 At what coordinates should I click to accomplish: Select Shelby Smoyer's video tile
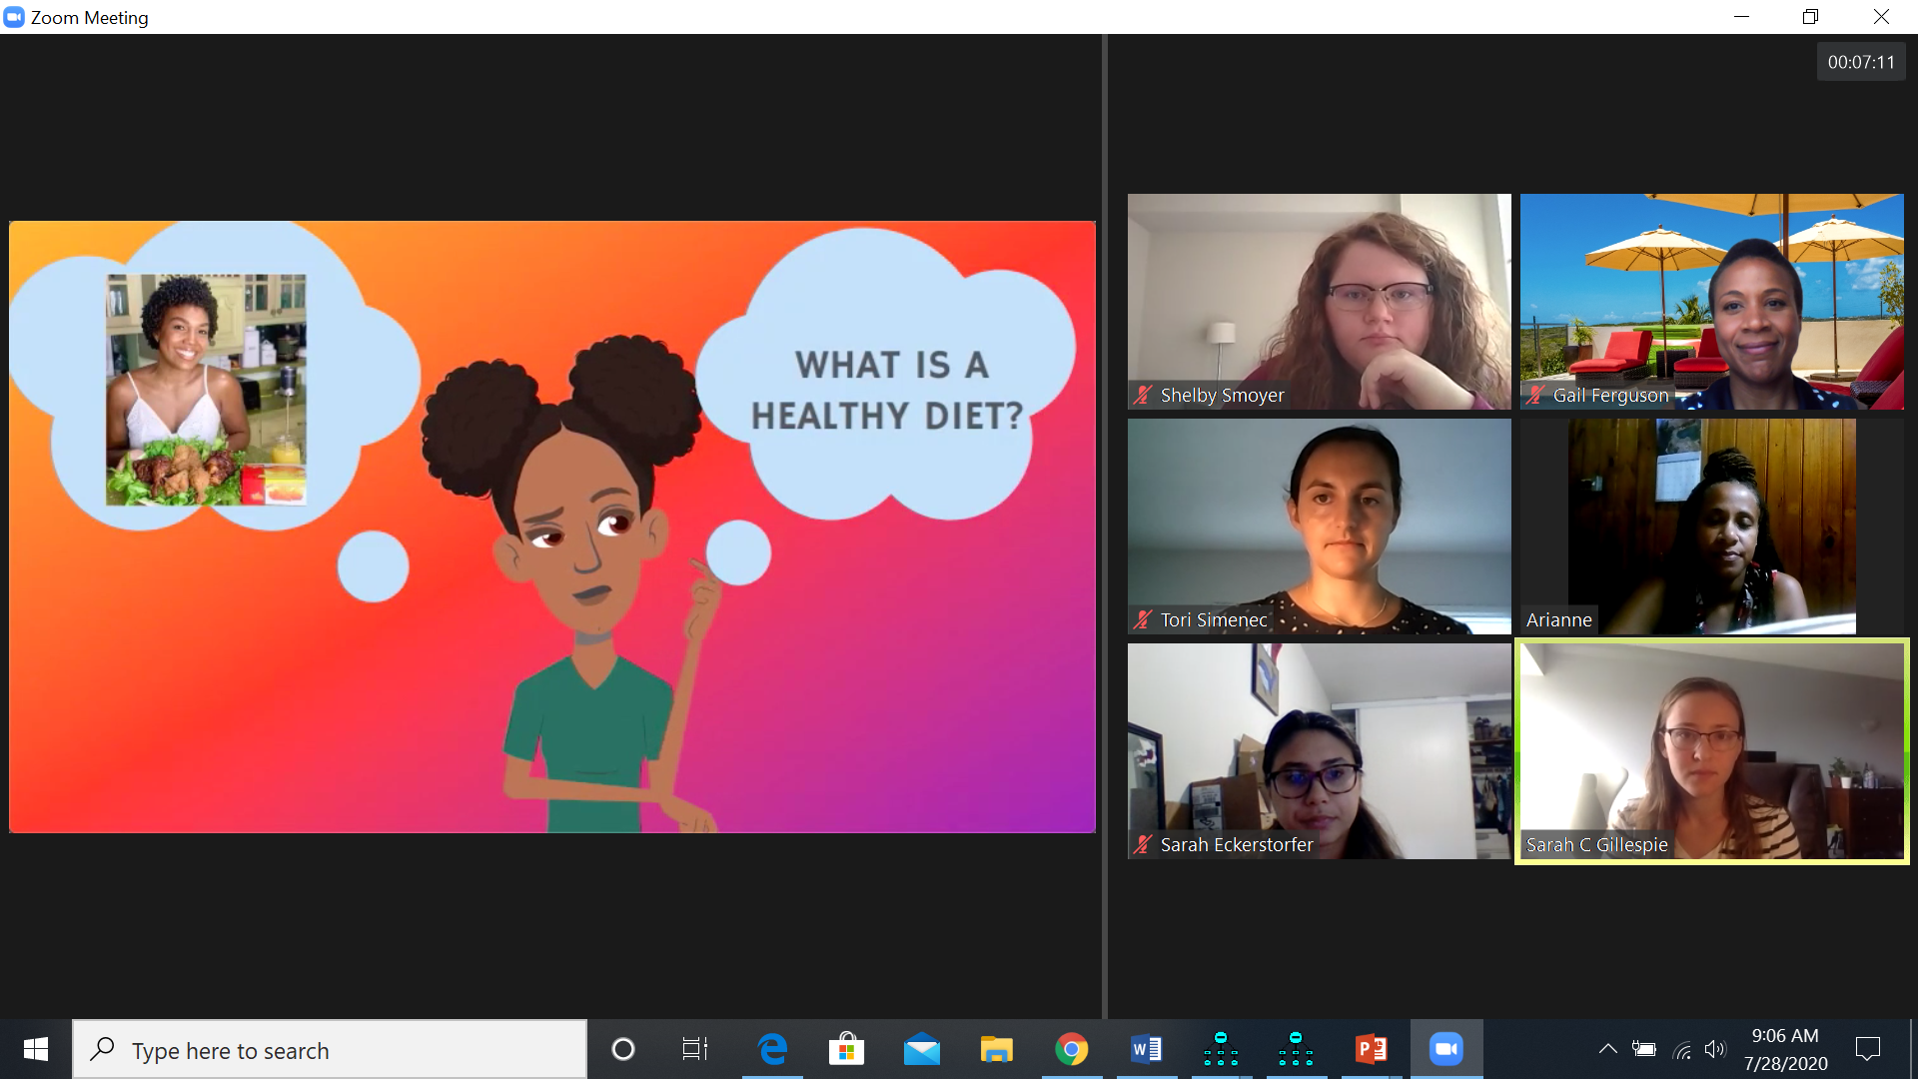point(1319,302)
